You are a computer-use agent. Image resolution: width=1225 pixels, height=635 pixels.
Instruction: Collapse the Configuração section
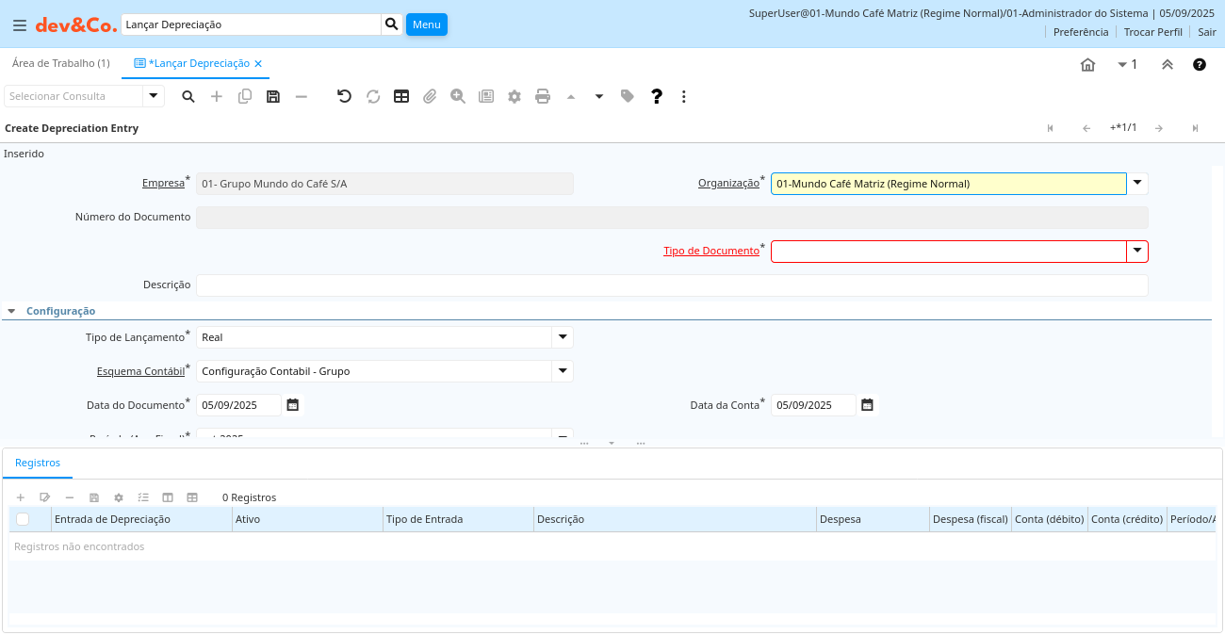[x=11, y=311]
